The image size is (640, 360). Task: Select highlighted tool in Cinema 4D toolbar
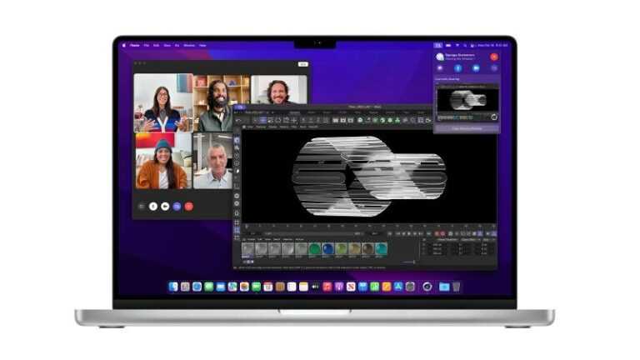click(x=263, y=120)
